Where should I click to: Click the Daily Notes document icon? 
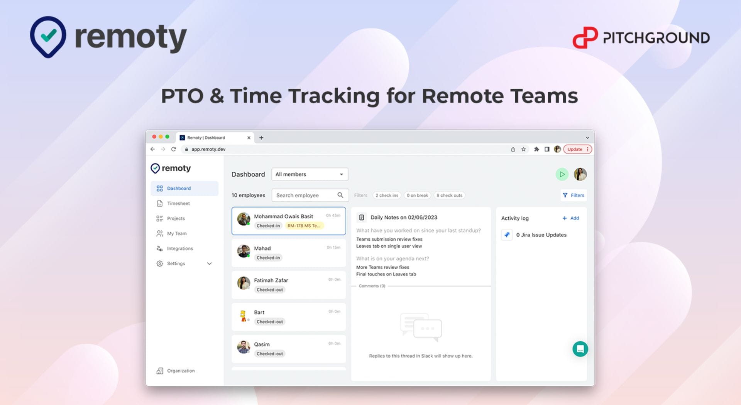[x=362, y=218]
